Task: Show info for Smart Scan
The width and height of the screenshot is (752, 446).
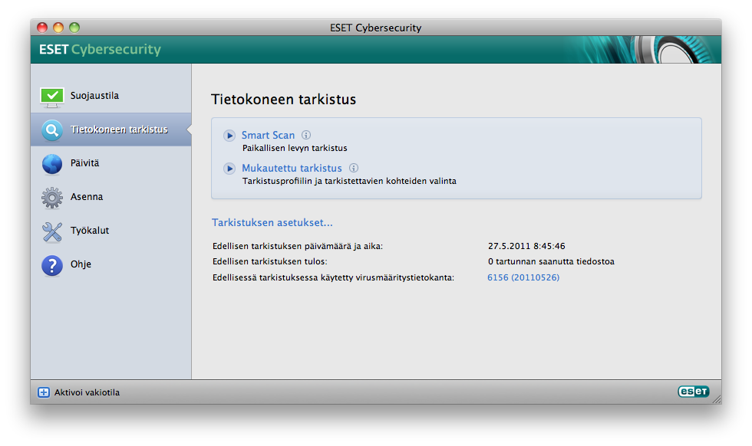Action: point(306,135)
